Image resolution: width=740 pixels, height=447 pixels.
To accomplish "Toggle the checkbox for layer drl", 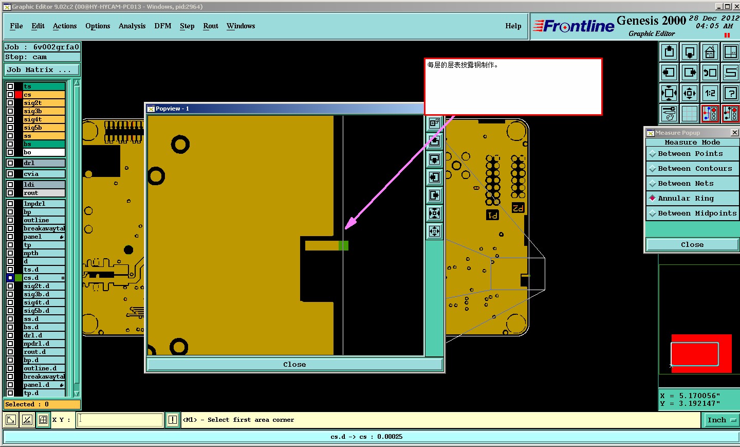I will pos(10,163).
